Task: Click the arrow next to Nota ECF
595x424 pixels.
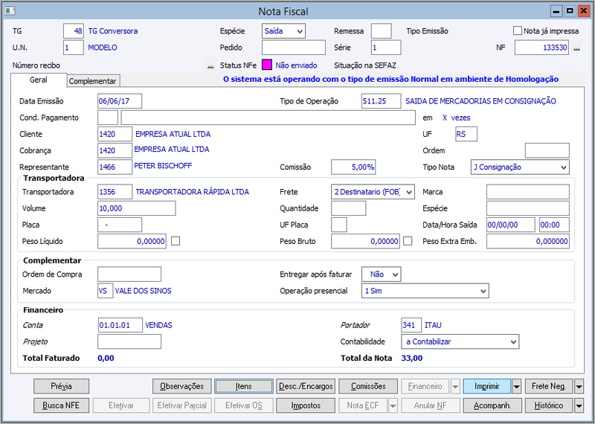Action: (393, 406)
